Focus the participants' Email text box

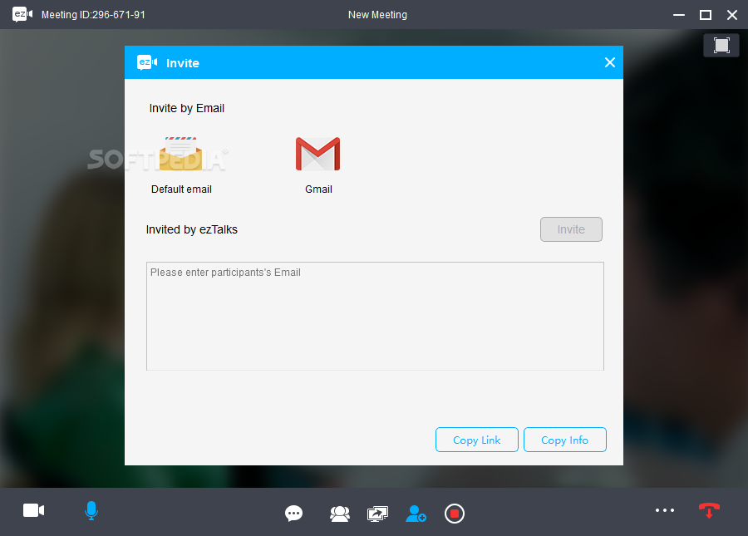click(375, 316)
